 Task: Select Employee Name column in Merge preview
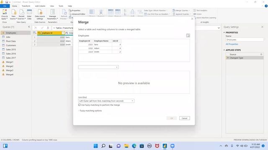[103, 41]
